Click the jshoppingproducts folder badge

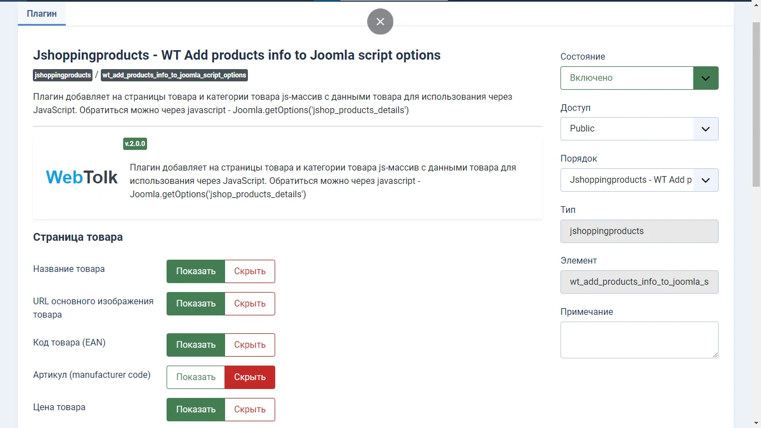(x=62, y=75)
